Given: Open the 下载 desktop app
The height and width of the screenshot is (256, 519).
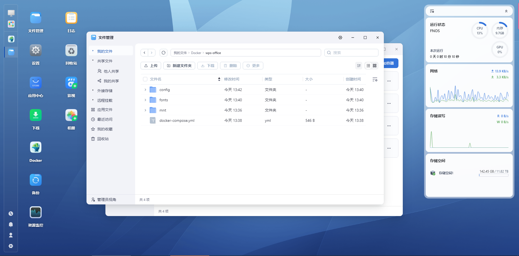Looking at the screenshot, I should coord(36,115).
